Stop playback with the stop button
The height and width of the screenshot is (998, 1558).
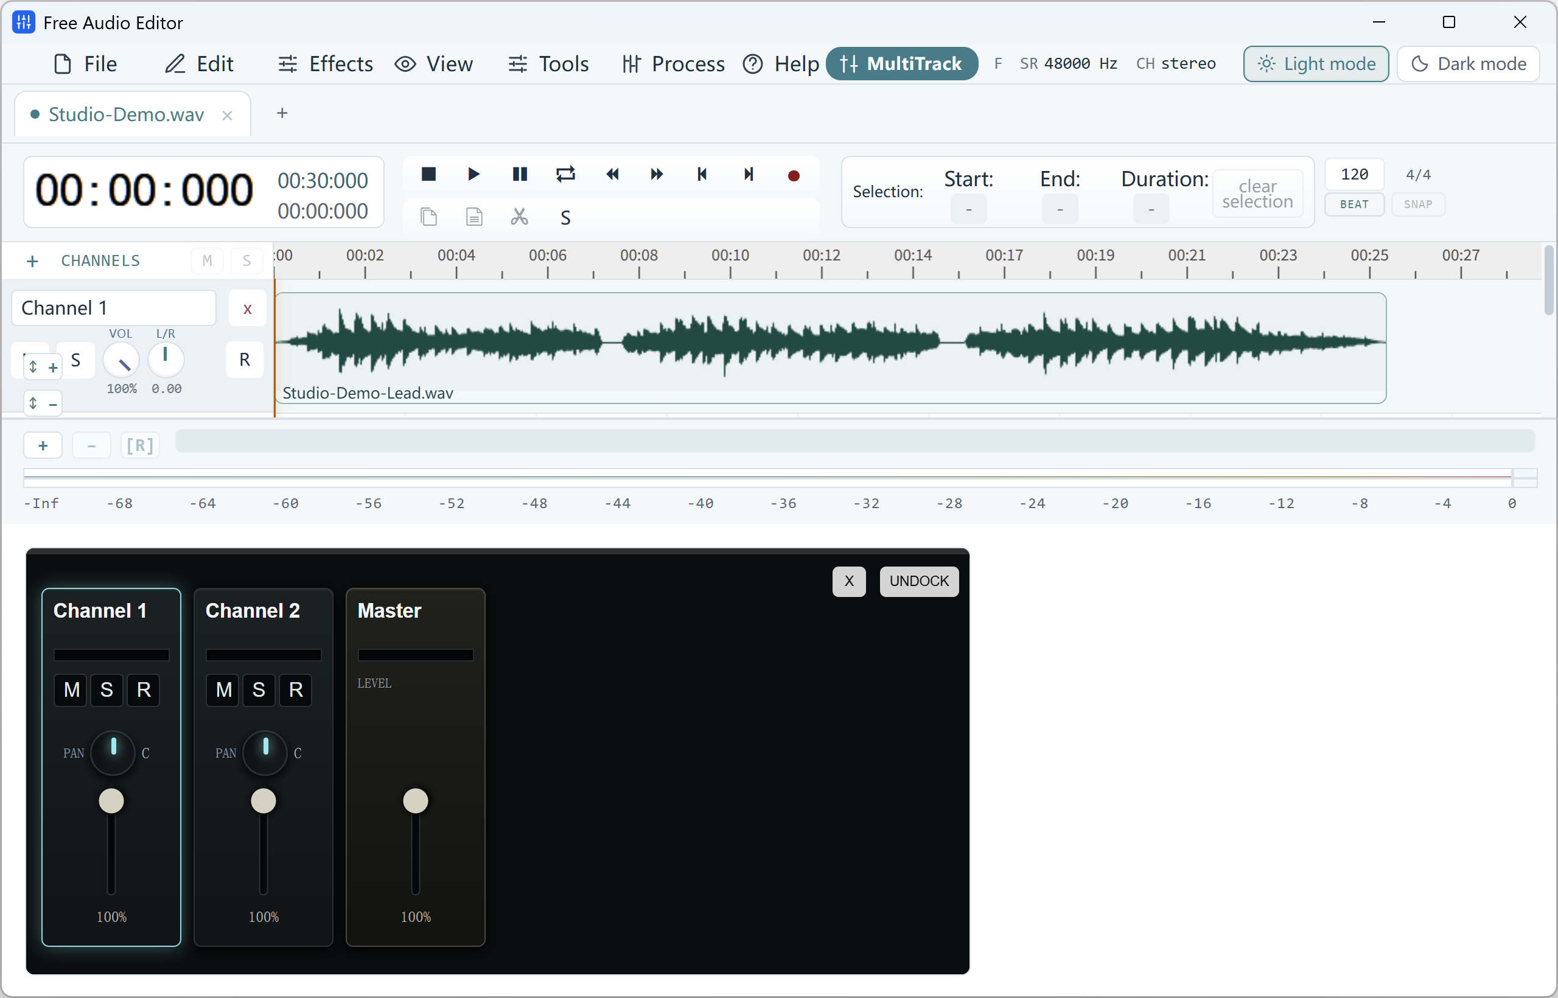tap(428, 174)
